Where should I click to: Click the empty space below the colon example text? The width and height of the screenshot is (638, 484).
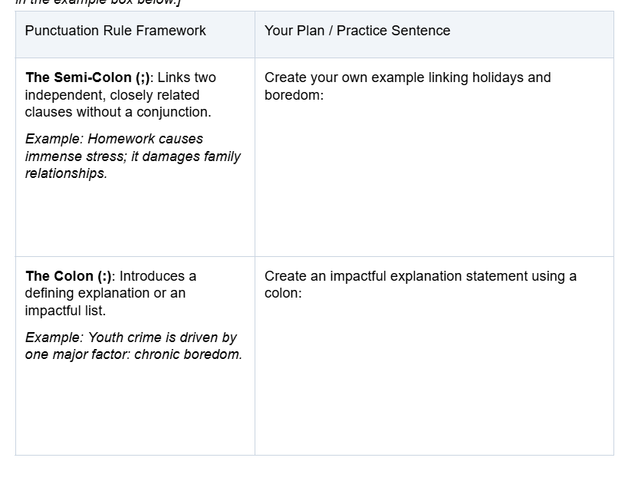pyautogui.click(x=135, y=409)
